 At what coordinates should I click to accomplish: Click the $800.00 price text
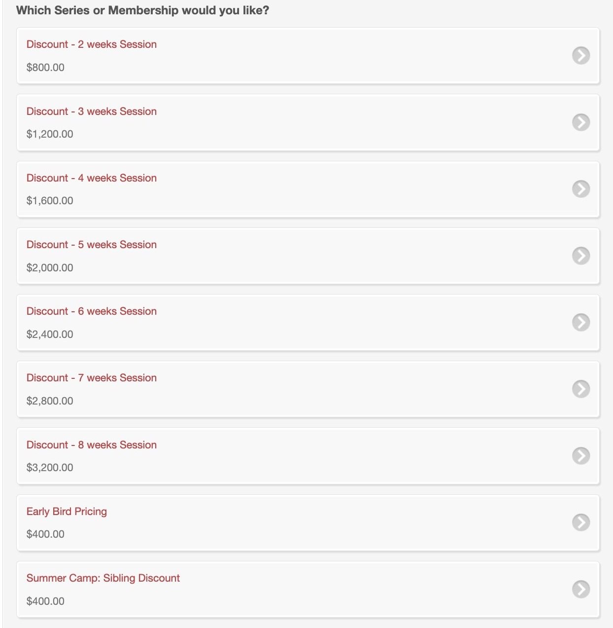[45, 68]
